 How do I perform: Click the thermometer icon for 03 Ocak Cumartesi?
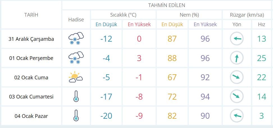76,96
